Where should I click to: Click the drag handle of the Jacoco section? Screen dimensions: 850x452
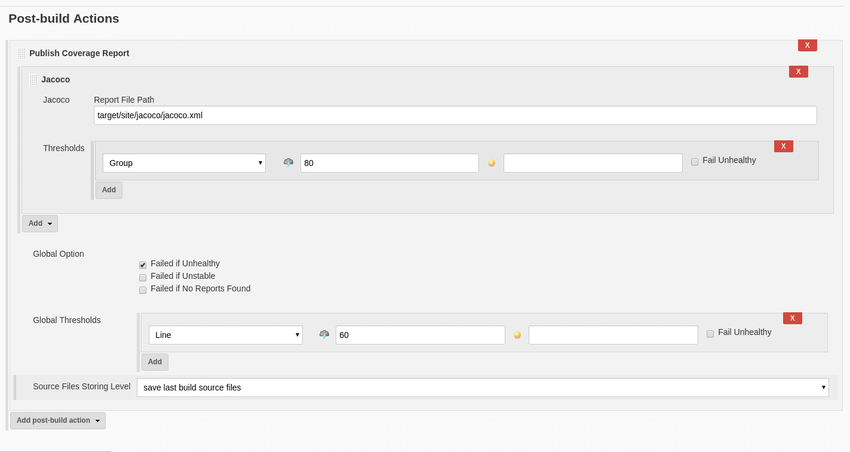[x=33, y=79]
